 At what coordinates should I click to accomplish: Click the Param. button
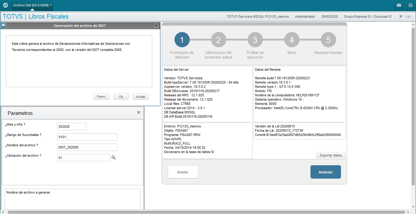[x=102, y=97]
